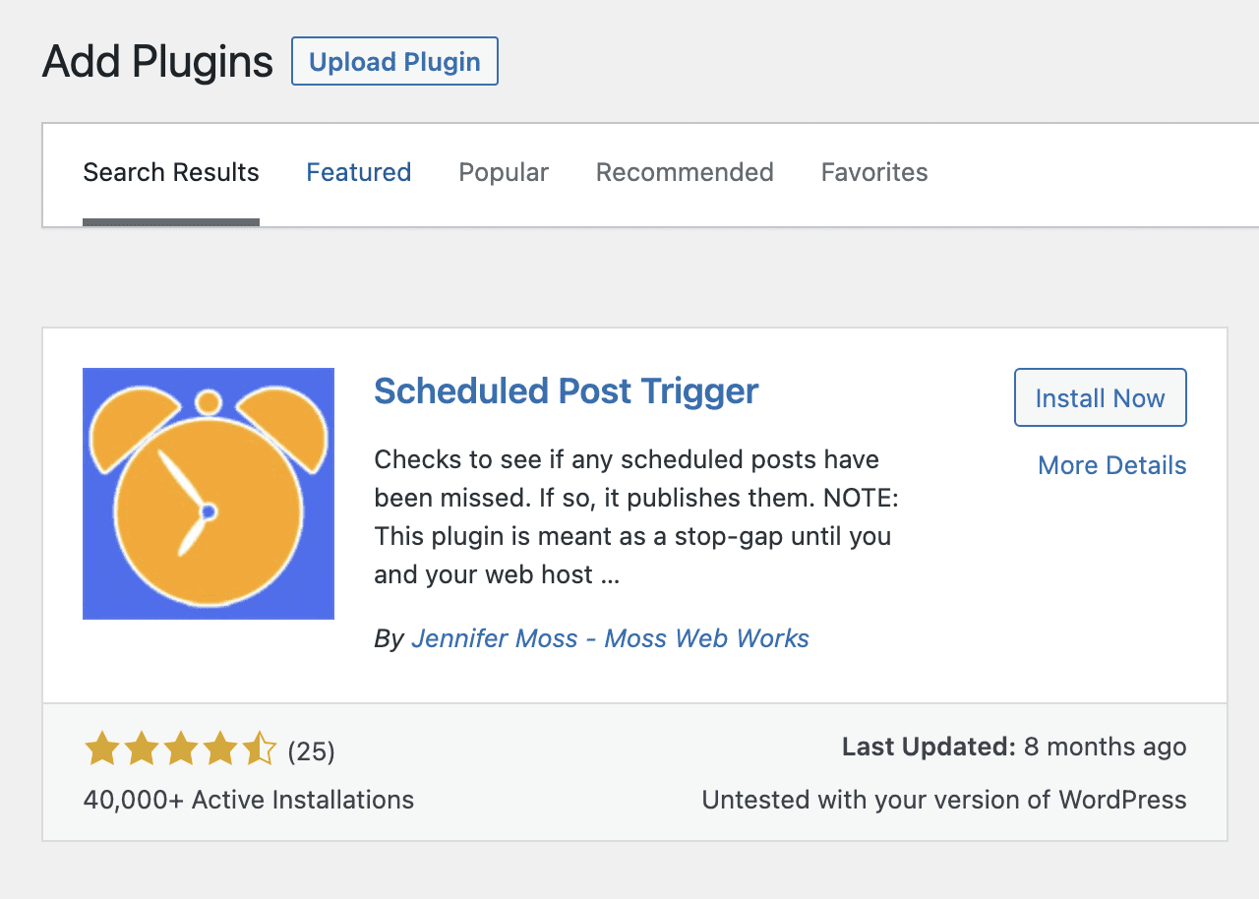This screenshot has height=899, width=1259.
Task: Click the alarm clock plugin icon
Action: (x=209, y=494)
